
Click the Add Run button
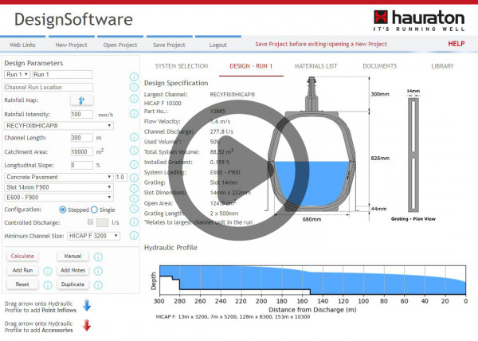22,270
